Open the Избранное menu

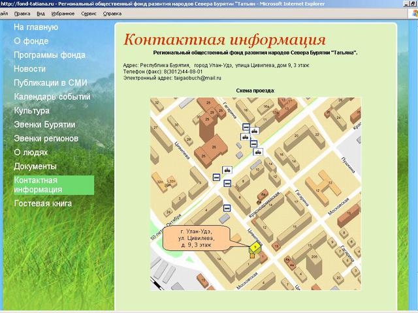tap(63, 14)
